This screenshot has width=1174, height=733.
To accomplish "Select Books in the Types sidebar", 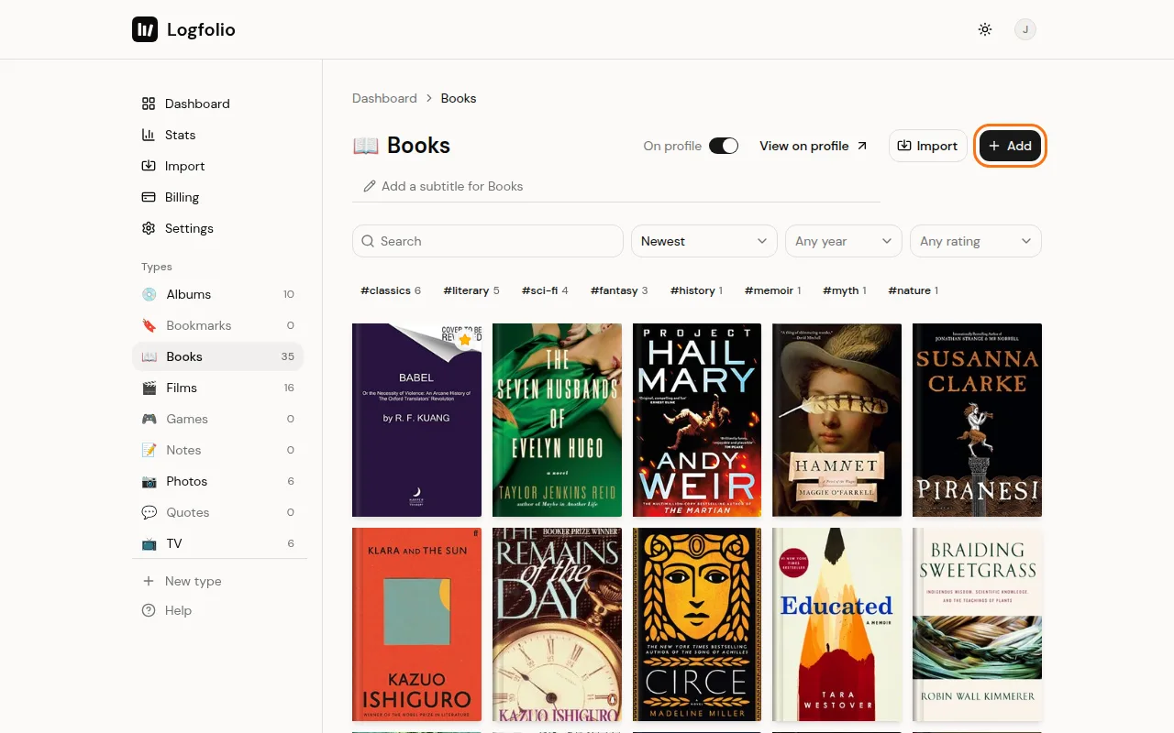I will [x=217, y=356].
